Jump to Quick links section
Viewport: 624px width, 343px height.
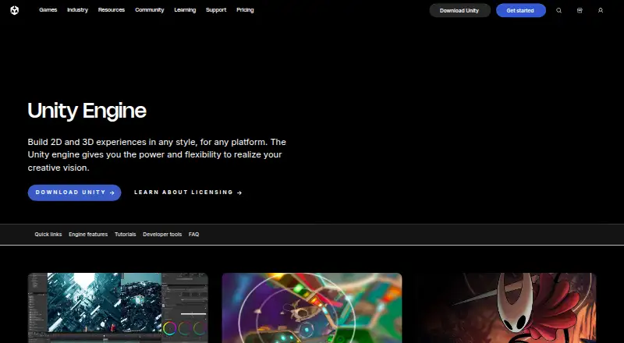(48, 235)
